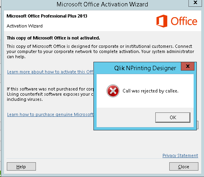Click the orange Office logo

click(x=177, y=21)
